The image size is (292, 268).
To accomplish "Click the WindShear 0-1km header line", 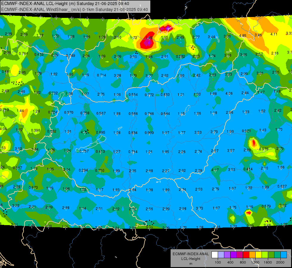I will tap(75, 10).
